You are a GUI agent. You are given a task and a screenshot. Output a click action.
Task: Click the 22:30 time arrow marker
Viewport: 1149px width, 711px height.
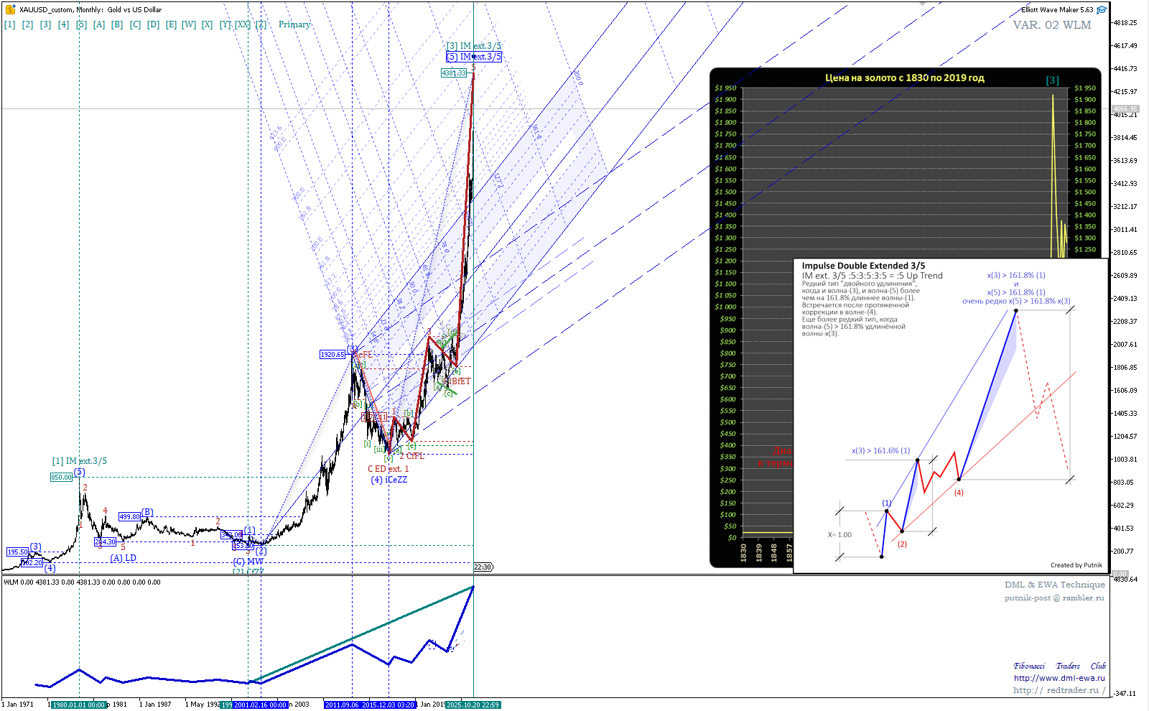(483, 567)
